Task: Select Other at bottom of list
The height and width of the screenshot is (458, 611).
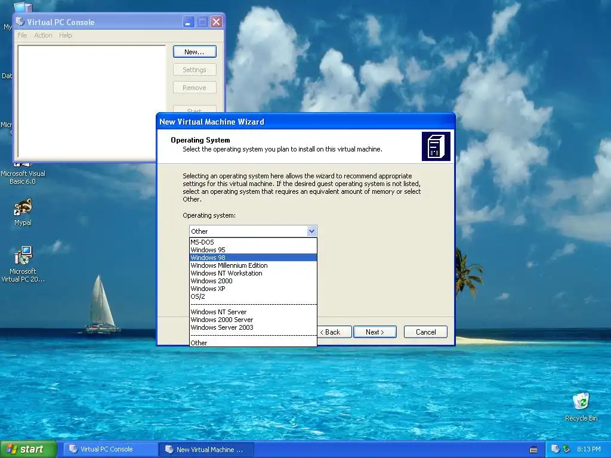Action: tap(253, 343)
